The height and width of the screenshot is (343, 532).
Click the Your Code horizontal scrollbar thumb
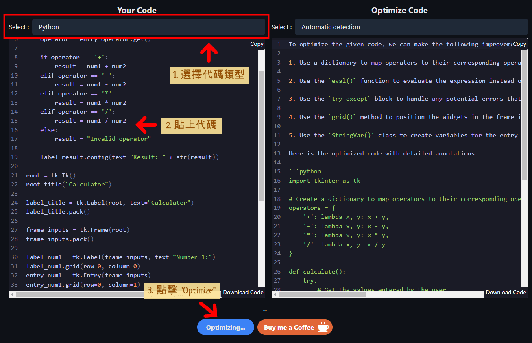(81, 295)
